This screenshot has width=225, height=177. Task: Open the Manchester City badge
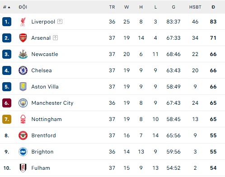(23, 103)
